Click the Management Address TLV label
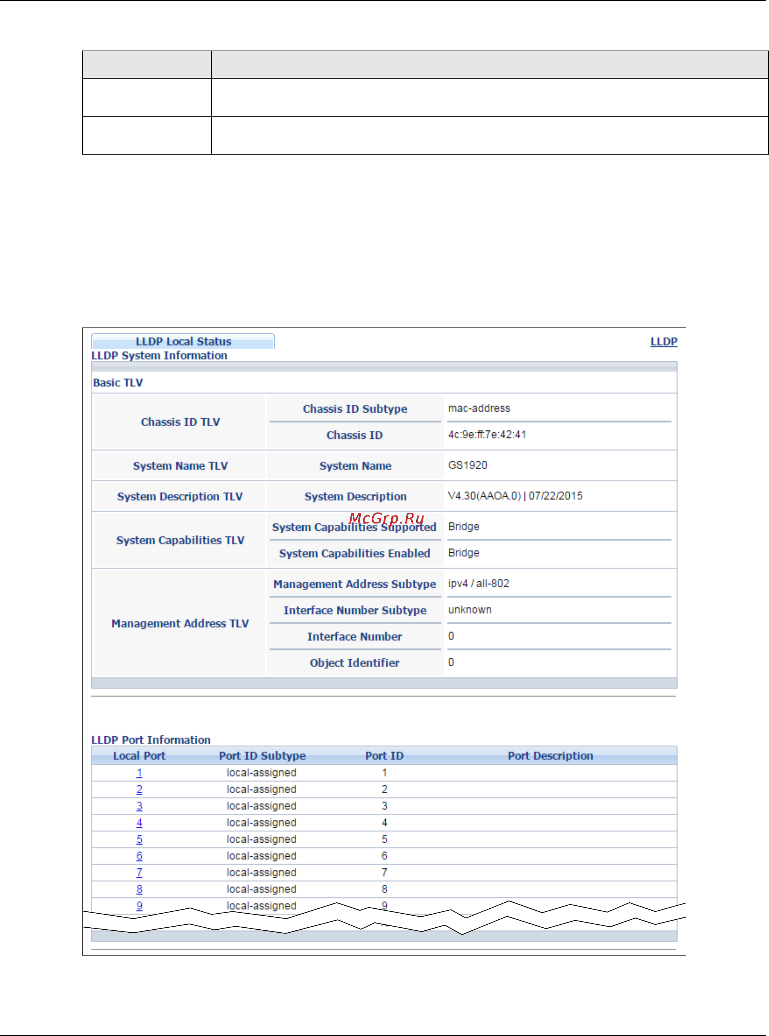Screen dimensions: 769x1036 tap(180, 623)
